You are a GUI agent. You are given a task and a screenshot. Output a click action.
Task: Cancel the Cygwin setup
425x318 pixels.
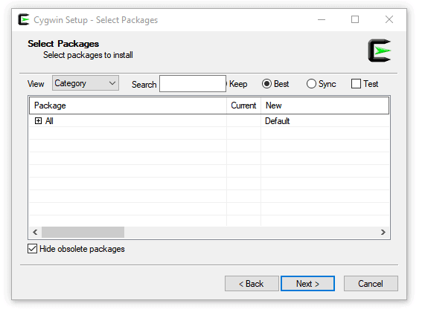click(371, 284)
